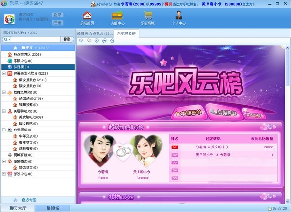This screenshot has width=291, height=212.
Task: Click the 登录 login button
Action: [57, 15]
